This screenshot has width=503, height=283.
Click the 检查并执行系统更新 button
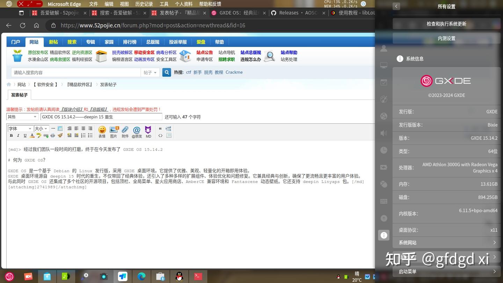point(446,24)
